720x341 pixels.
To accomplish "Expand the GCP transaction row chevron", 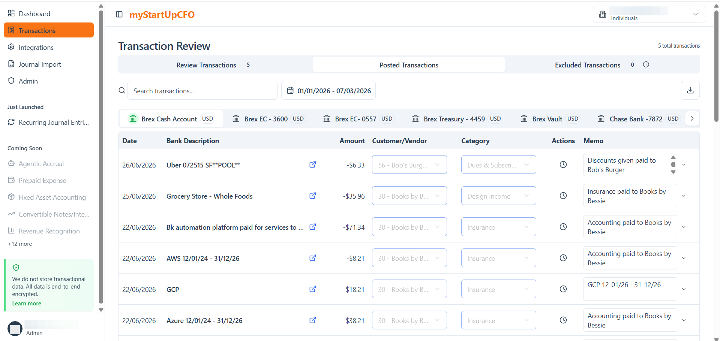I will point(684,289).
